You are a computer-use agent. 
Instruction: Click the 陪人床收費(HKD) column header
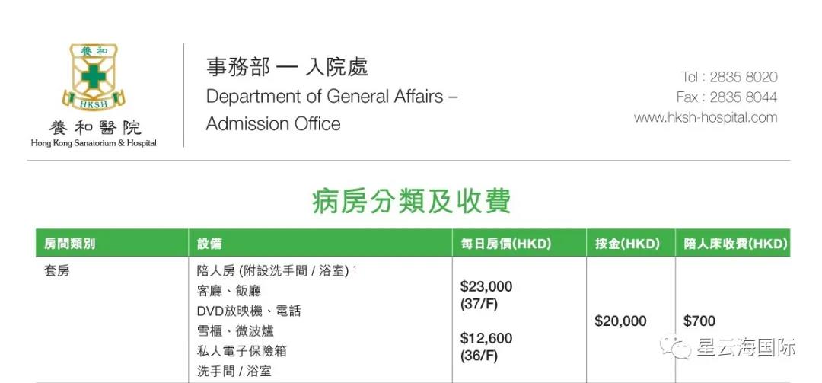point(734,244)
